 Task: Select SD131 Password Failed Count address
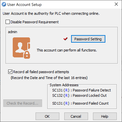tap(80, 103)
